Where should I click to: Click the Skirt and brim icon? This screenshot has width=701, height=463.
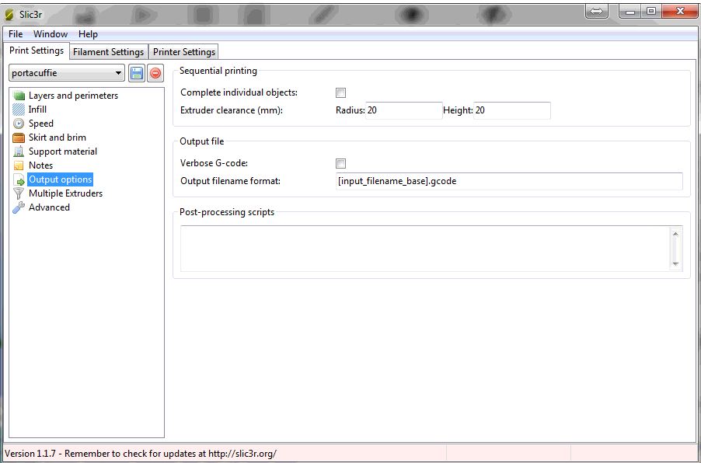click(x=19, y=138)
